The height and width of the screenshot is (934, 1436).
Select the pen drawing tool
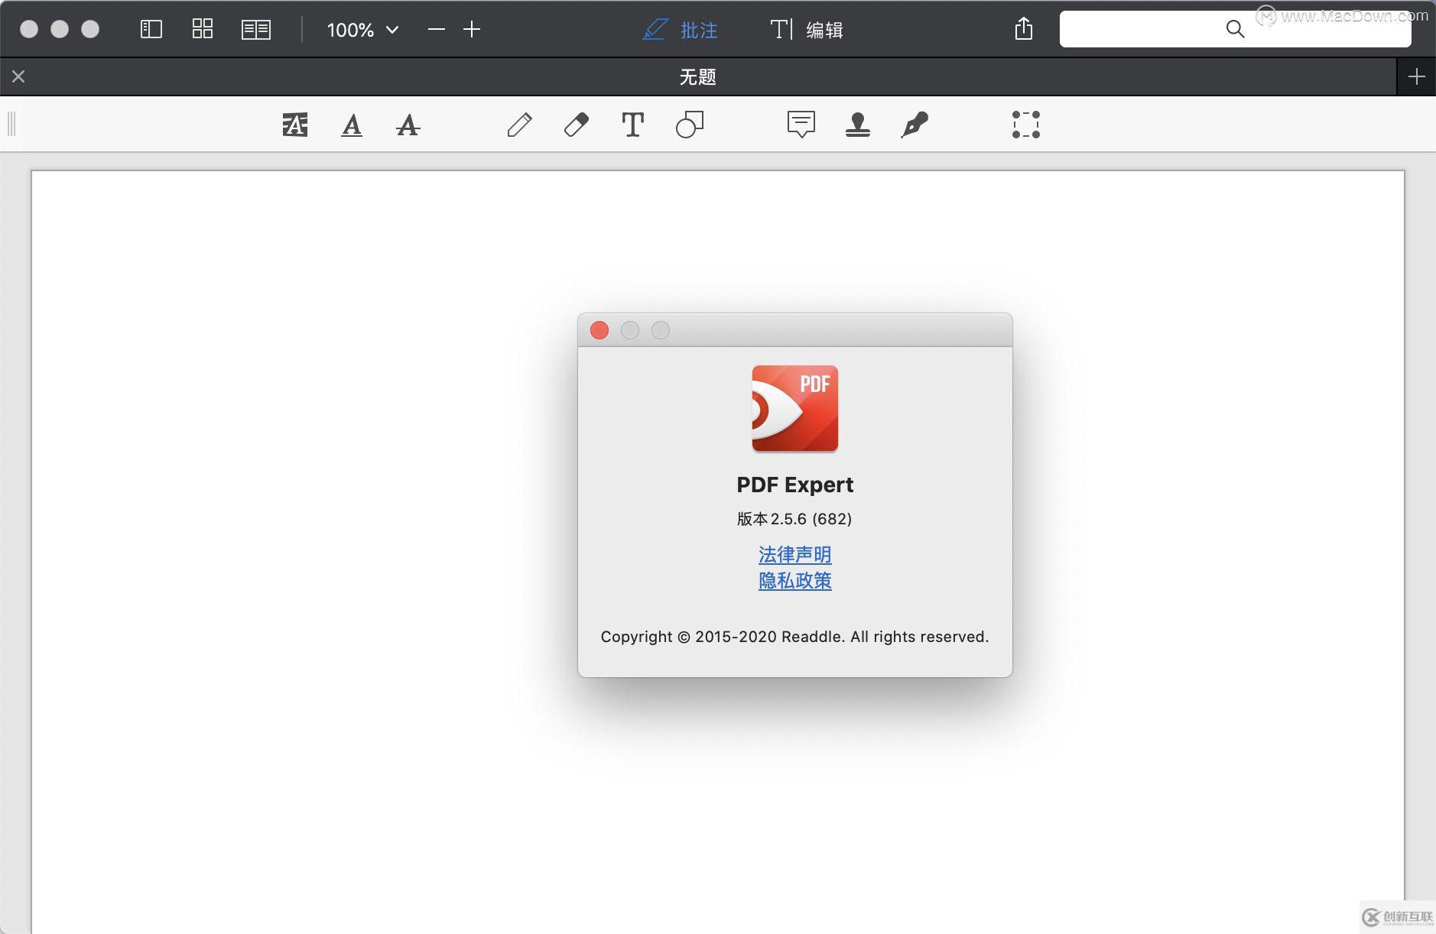[520, 124]
